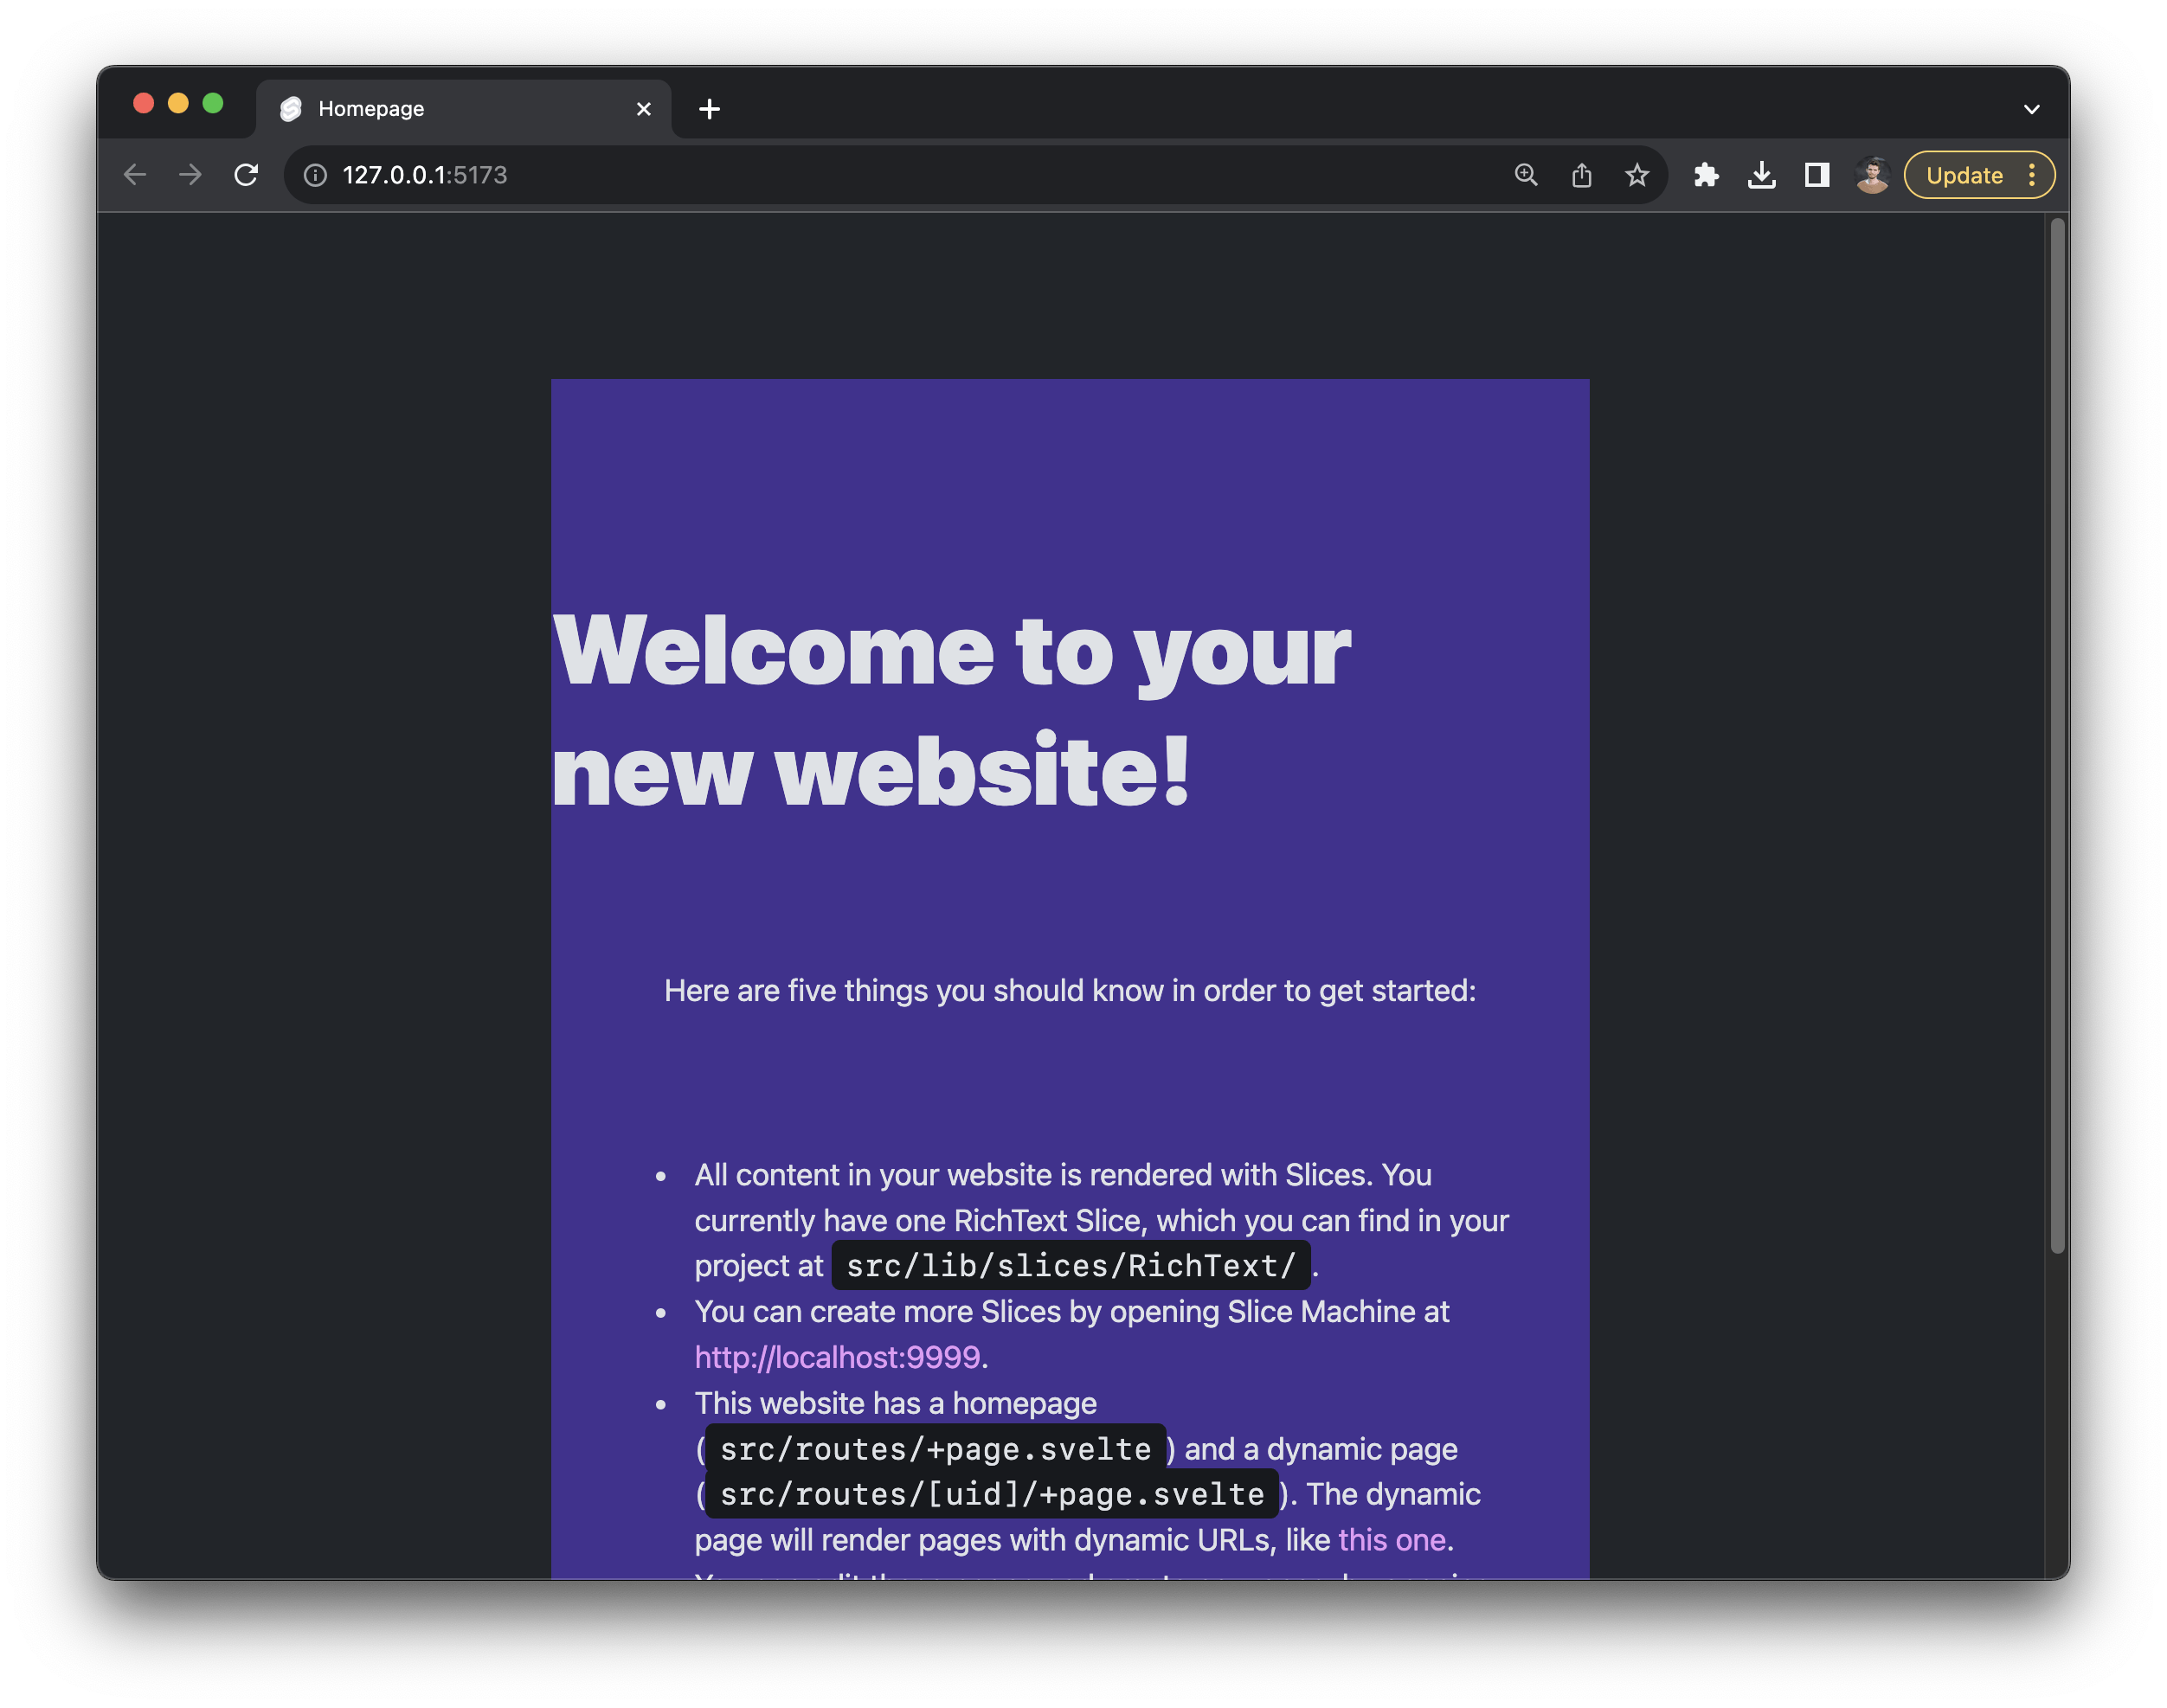Image resolution: width=2167 pixels, height=1708 pixels.
Task: Follow the "this one" link
Action: [1391, 1540]
